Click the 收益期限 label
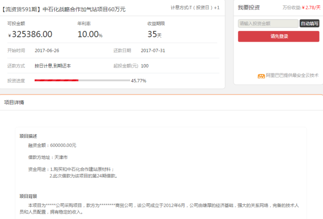Screen dimensions: 323x219 [x=156, y=24]
